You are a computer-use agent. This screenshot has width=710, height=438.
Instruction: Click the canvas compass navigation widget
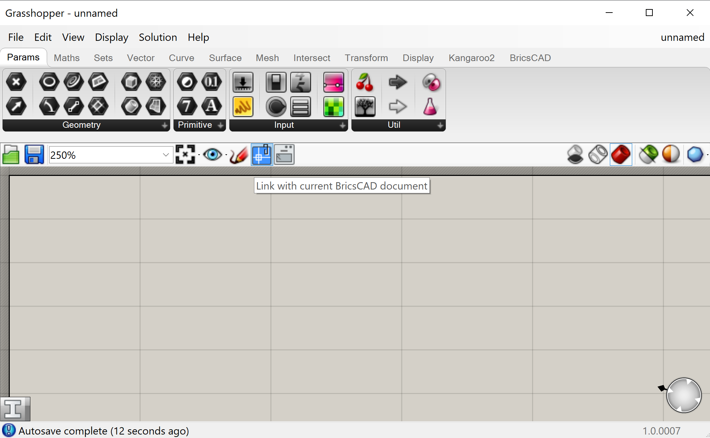[x=683, y=395]
